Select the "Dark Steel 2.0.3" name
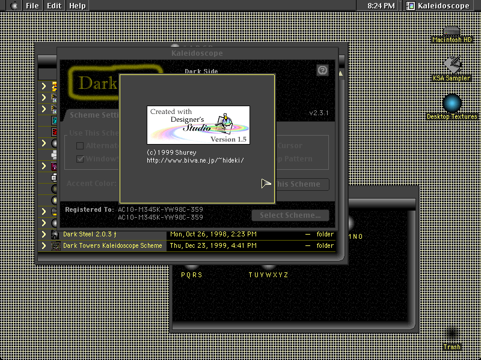The width and height of the screenshot is (481, 360). point(90,235)
